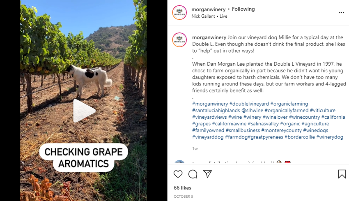The height and width of the screenshot is (201, 349).
Task: Click the 1w post timestamp
Action: tap(195, 148)
